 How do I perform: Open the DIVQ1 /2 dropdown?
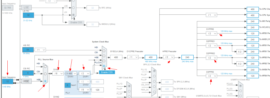click(x=85, y=82)
